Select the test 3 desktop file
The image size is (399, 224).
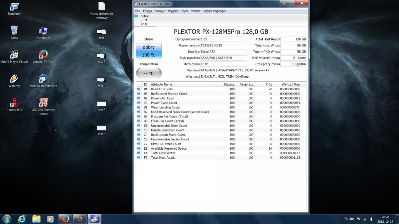click(101, 58)
